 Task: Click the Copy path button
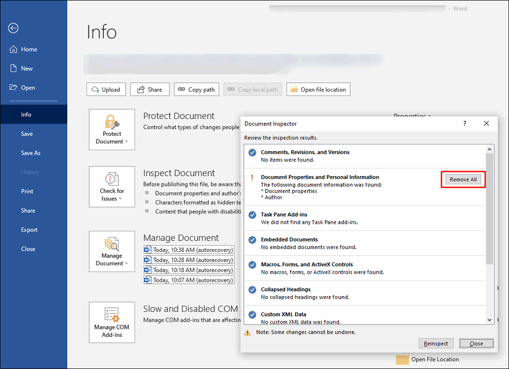click(196, 89)
